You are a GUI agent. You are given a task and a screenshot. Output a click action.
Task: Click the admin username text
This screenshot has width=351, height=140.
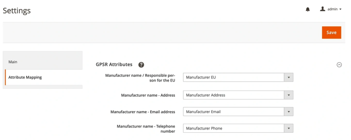(332, 9)
